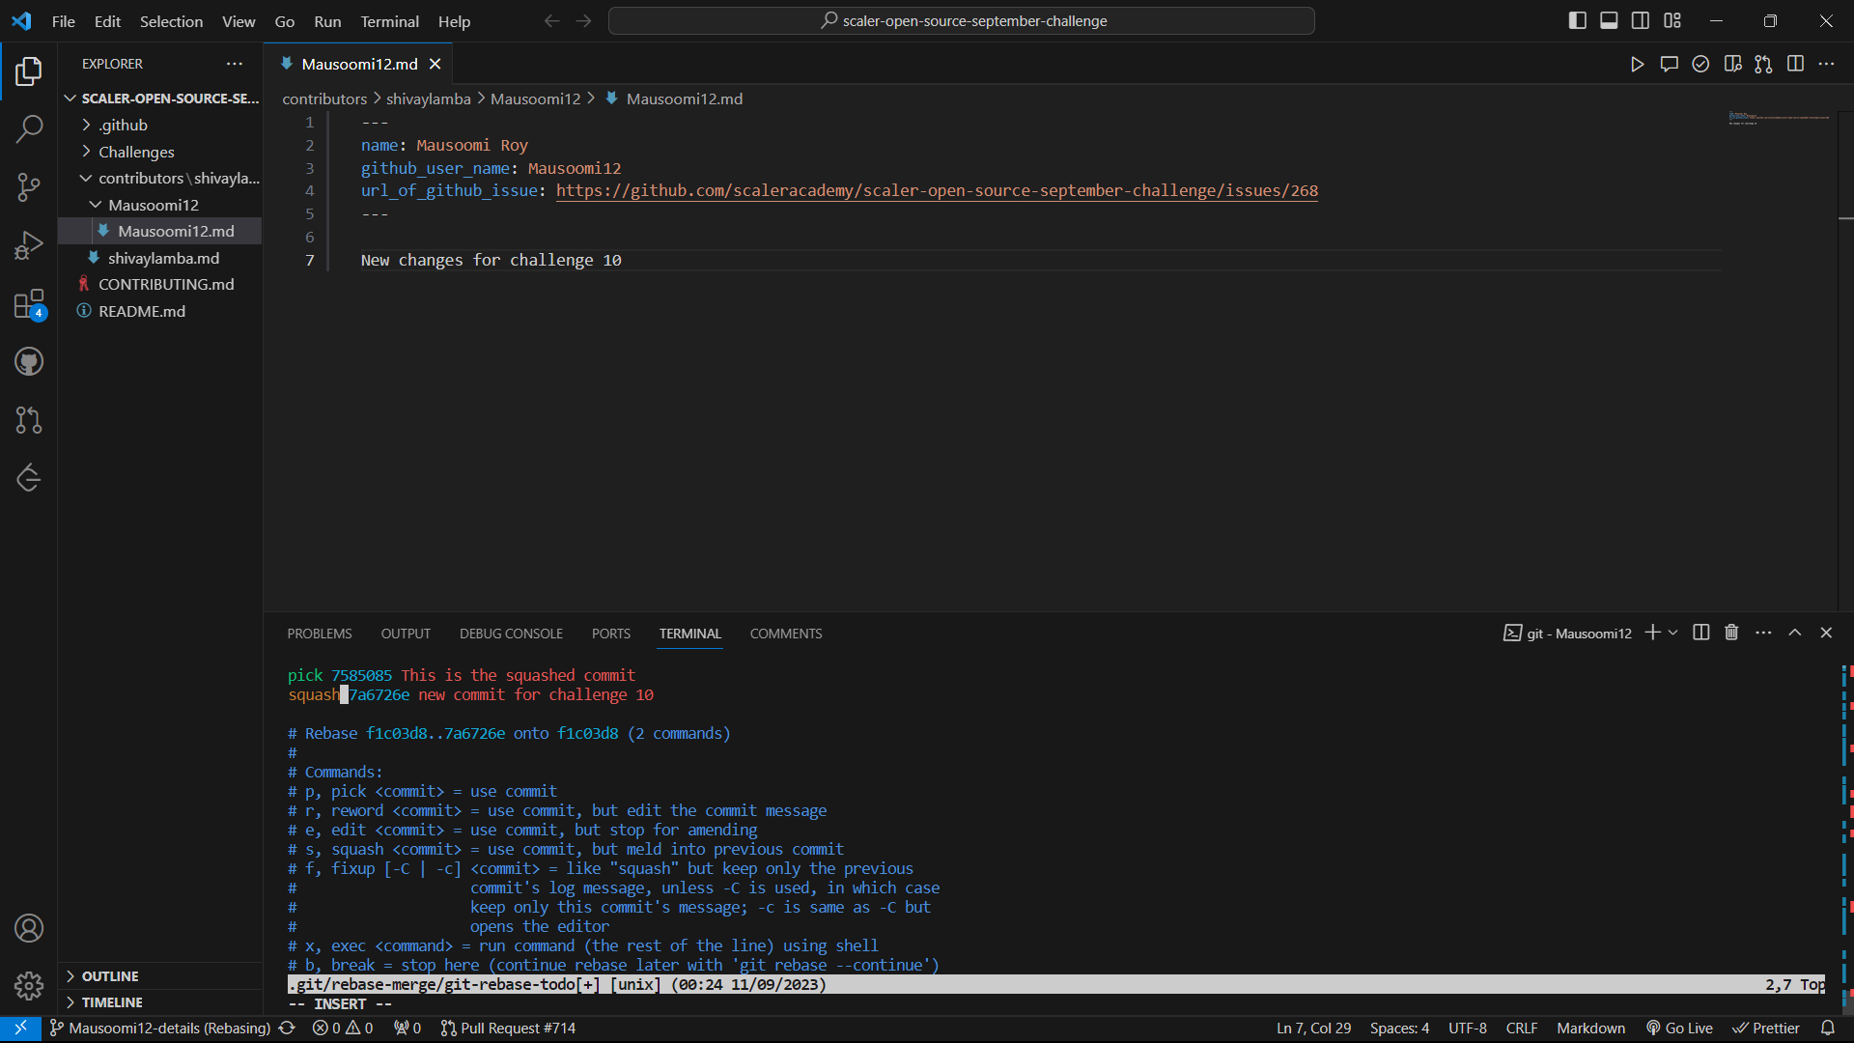Select the GitHub icon in activity bar
Viewport: 1854px width, 1043px height.
click(29, 361)
